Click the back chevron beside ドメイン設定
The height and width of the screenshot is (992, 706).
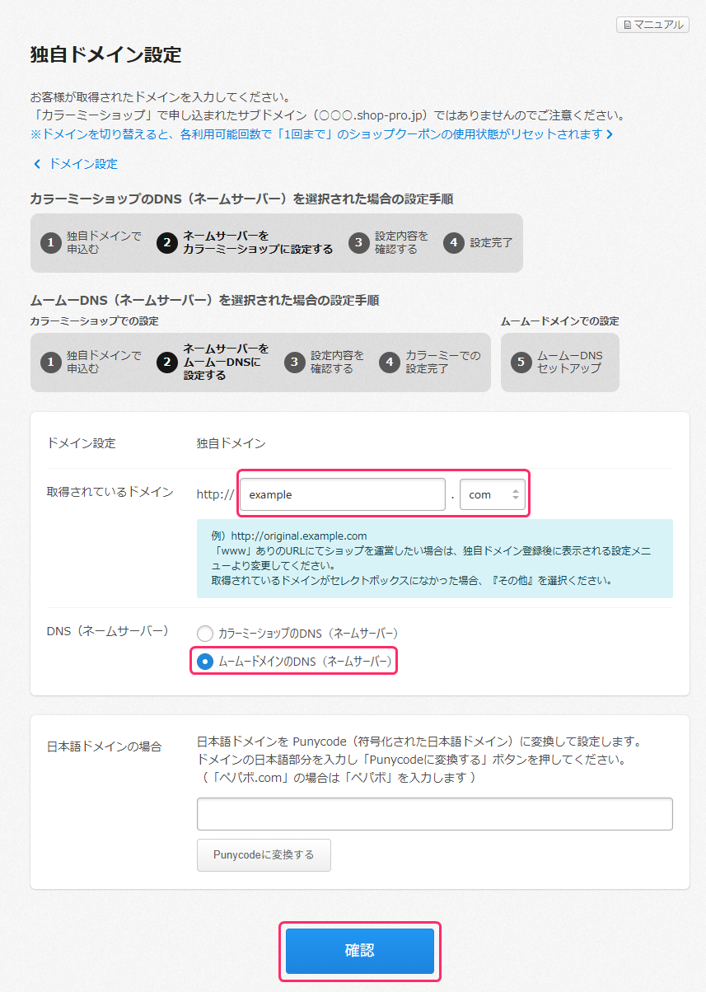pyautogui.click(x=37, y=164)
